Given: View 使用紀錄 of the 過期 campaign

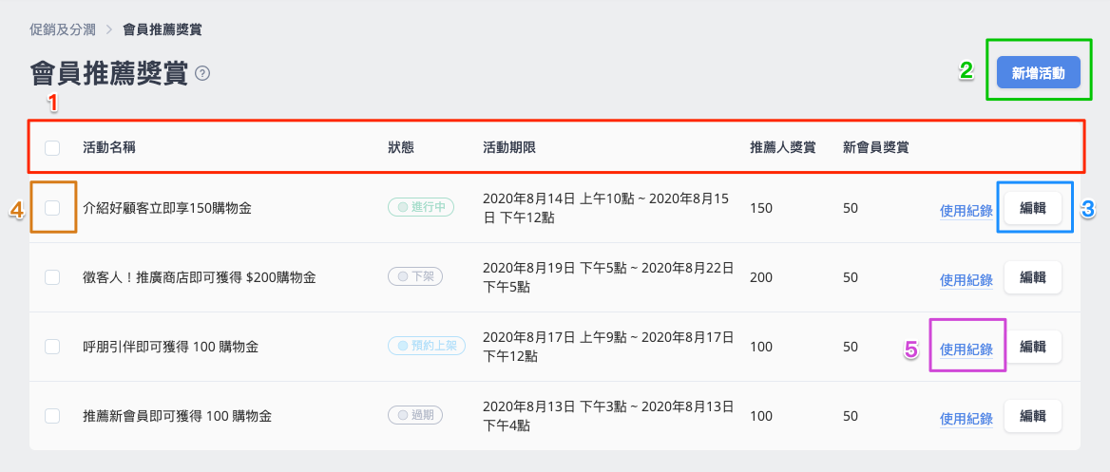Looking at the screenshot, I should pos(966,418).
